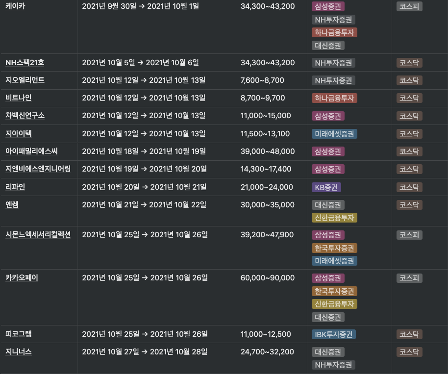Open the 비트나인 page link
Viewport: 448px width, 374px height.
coord(19,98)
